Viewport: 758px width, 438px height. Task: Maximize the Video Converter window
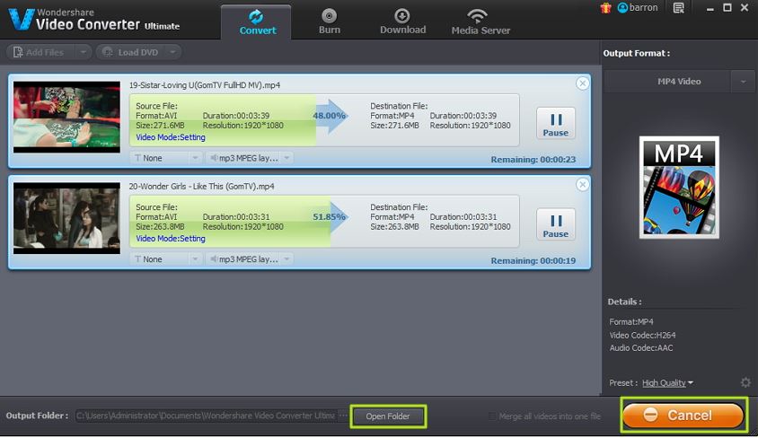click(727, 8)
